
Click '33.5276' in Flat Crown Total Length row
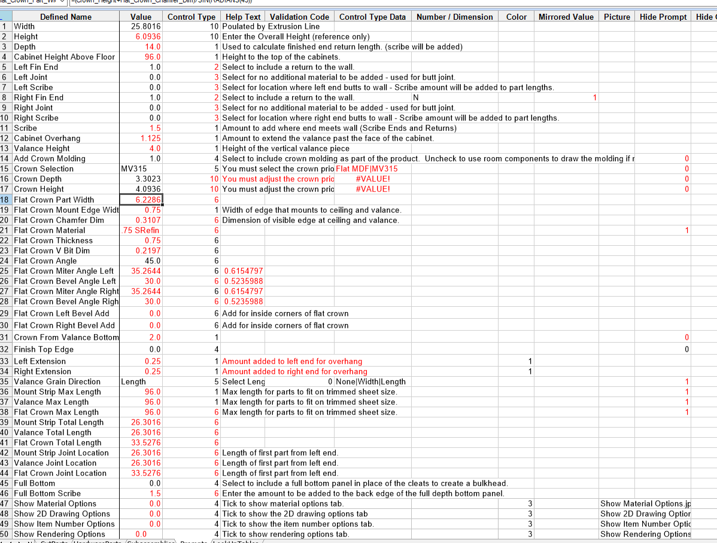[x=141, y=443]
